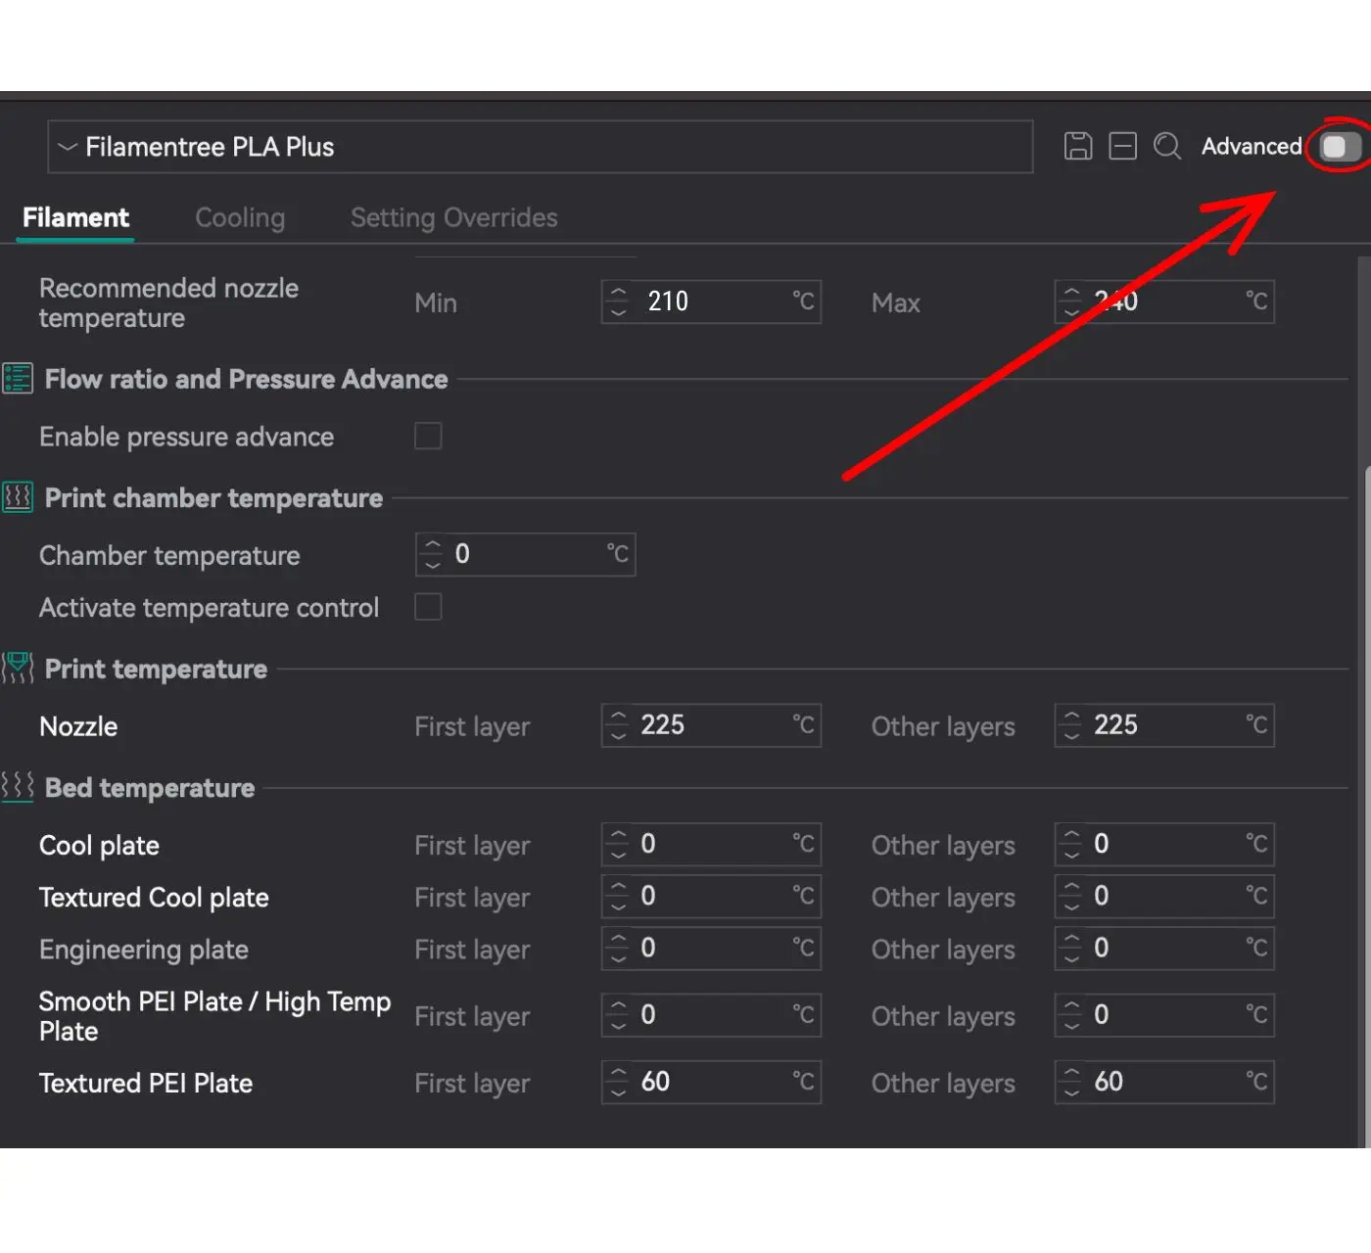
Task: Toggle the Advanced mode switch
Action: [1340, 147]
